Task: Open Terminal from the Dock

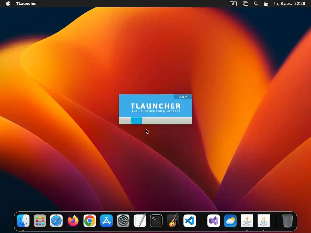Action: pyautogui.click(x=156, y=221)
